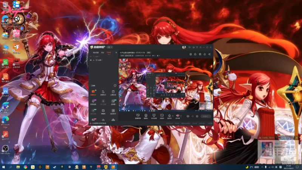
Task: Open Microsoft Edge desktop shortcut
Action: pyautogui.click(x=5, y=122)
